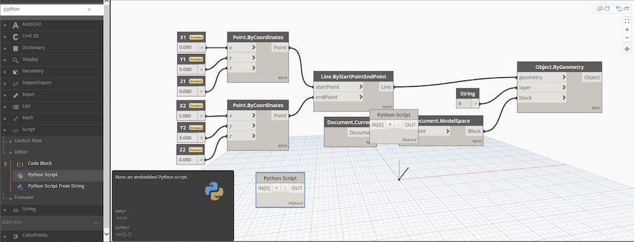The height and width of the screenshot is (242, 635).
Task: Click the lightning bolt icon beside Code Block
Action: (x=5, y=164)
